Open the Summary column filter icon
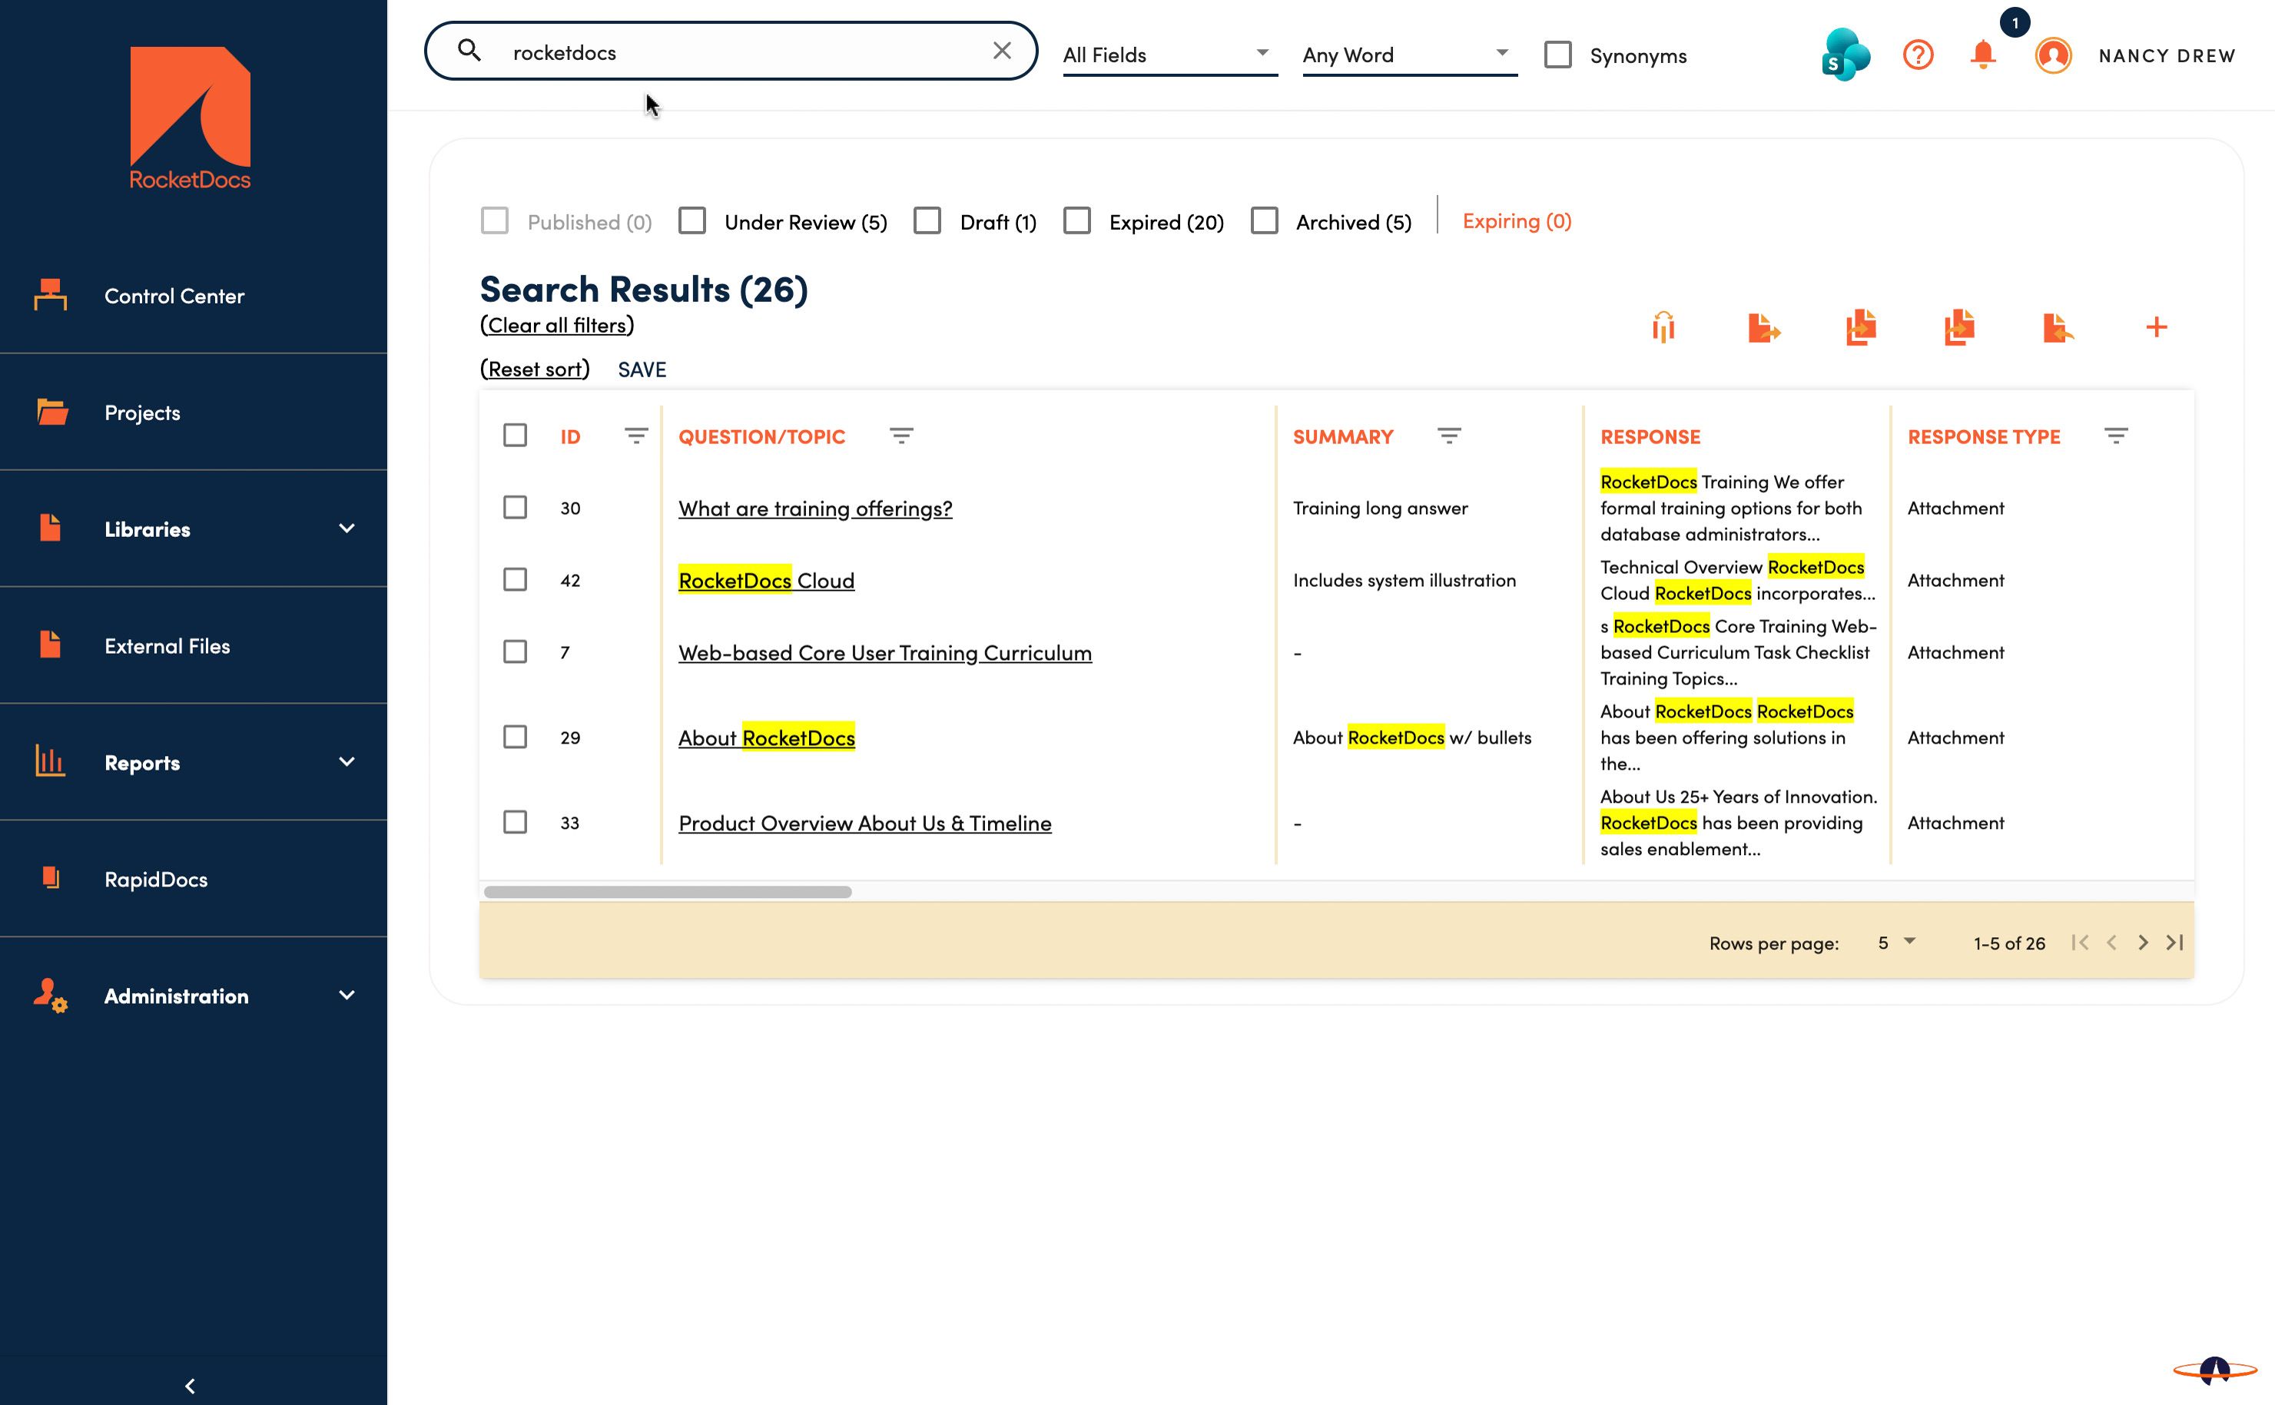Screen dimensions: 2275x1405 point(1449,436)
